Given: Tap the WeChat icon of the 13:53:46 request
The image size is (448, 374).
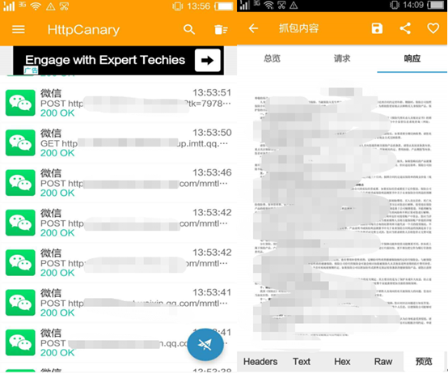Looking at the screenshot, I should (x=20, y=183).
